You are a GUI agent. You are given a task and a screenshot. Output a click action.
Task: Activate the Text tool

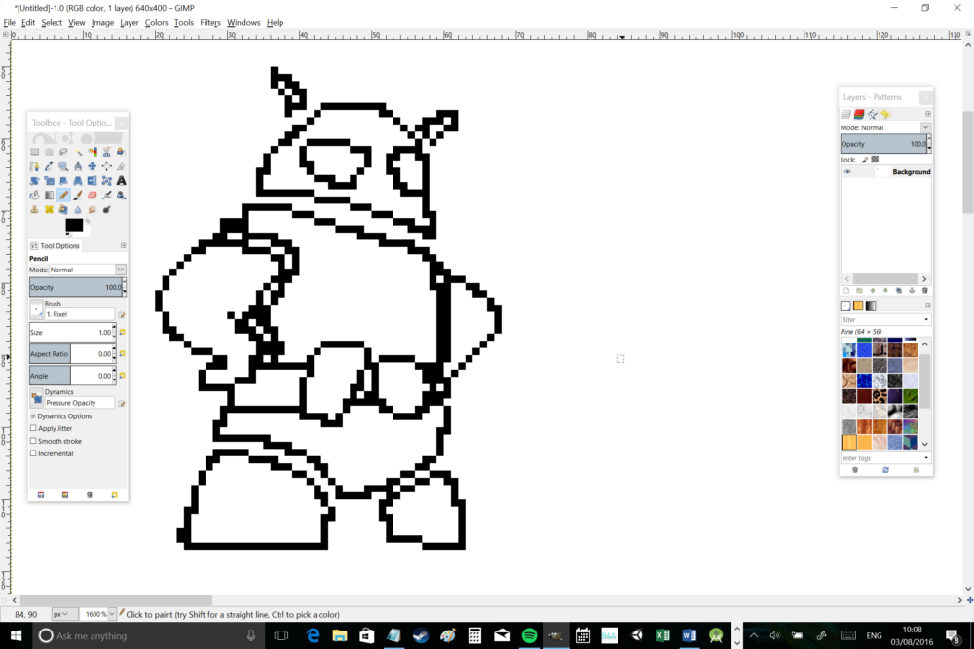point(121,180)
